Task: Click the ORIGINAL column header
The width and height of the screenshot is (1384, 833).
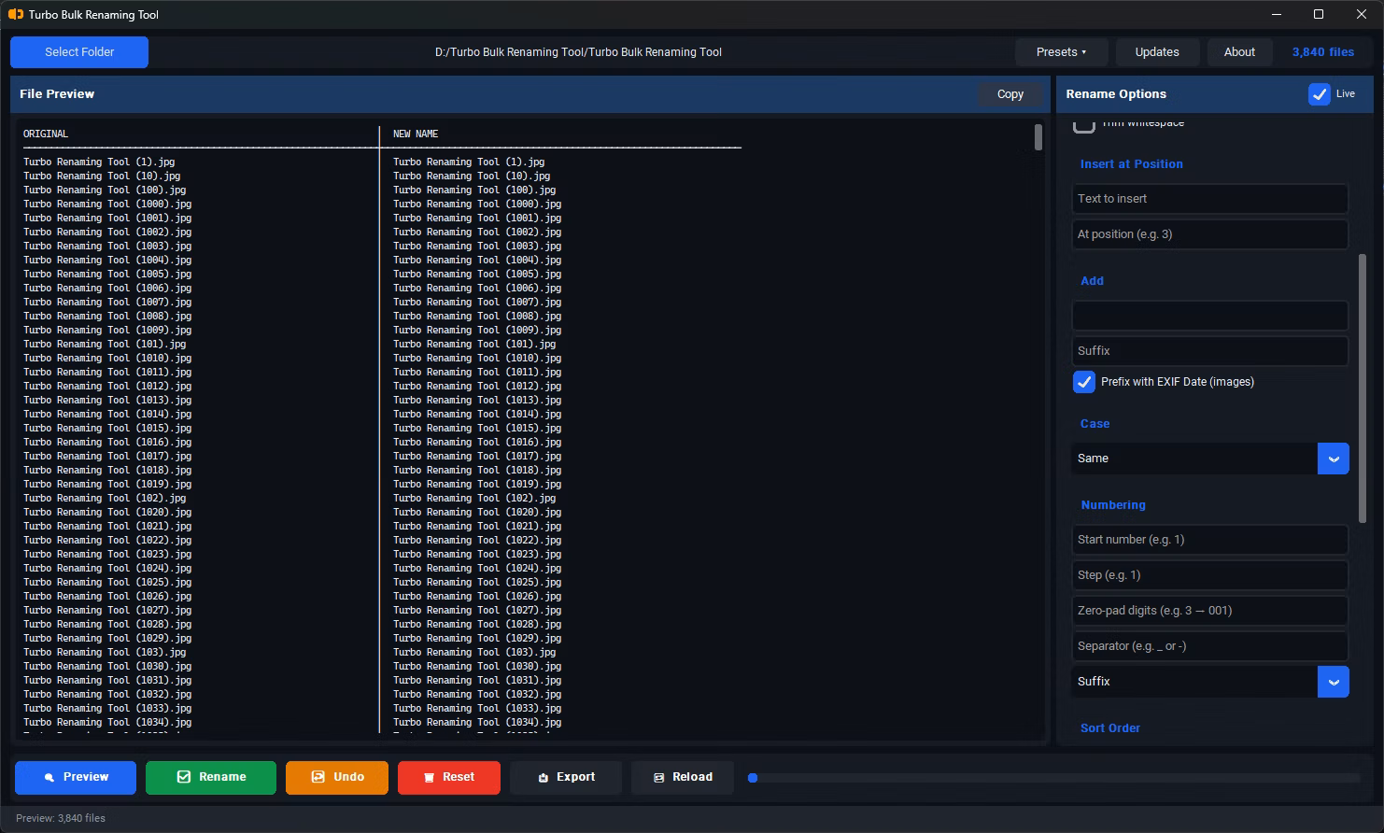Action: pyautogui.click(x=46, y=134)
